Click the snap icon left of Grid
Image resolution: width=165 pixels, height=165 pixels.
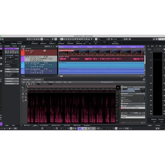tap(96, 39)
